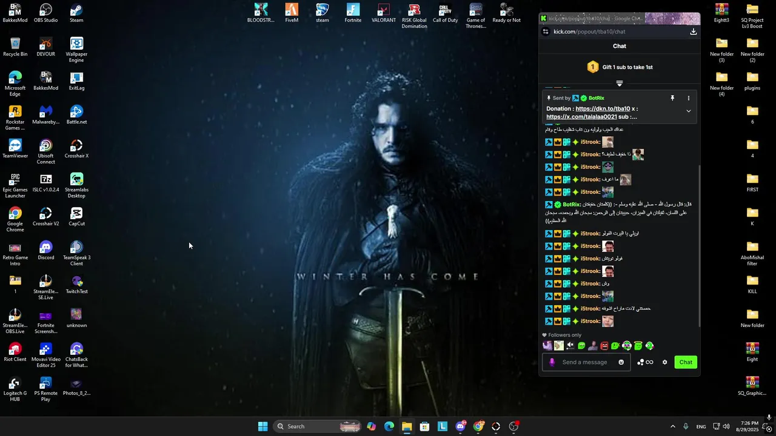Launch Malwarebytes from the desktop

point(46,115)
